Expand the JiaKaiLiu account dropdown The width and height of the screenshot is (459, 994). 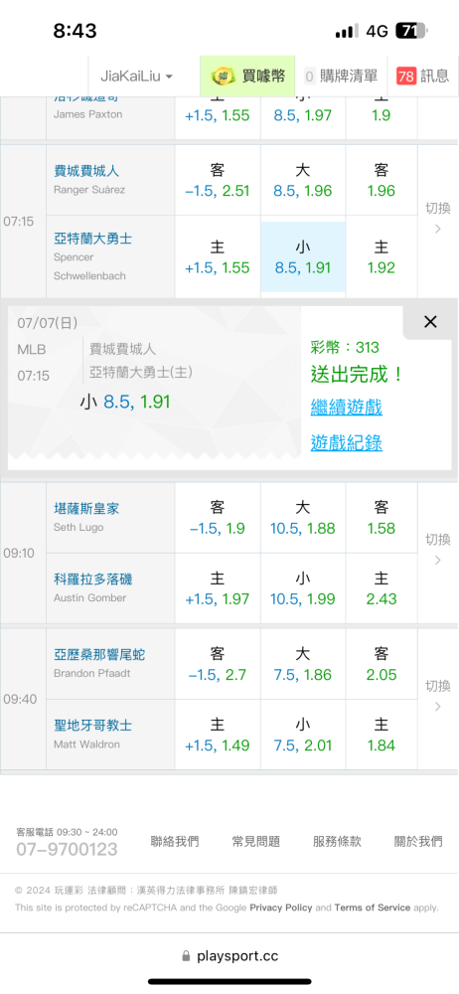pyautogui.click(x=137, y=77)
